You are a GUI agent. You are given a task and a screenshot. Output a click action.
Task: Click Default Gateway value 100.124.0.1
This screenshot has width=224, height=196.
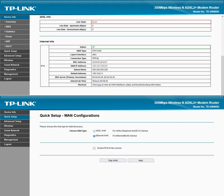coord(97,74)
